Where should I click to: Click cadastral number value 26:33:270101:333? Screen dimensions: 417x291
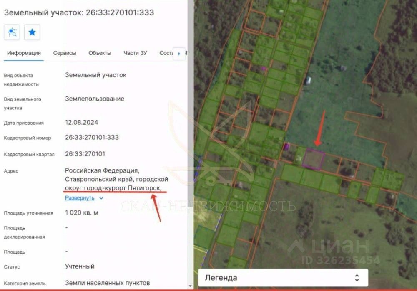[92, 137]
